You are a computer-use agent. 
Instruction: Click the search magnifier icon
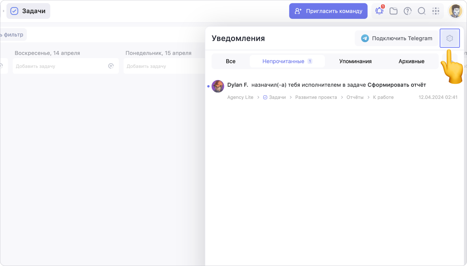coord(421,11)
